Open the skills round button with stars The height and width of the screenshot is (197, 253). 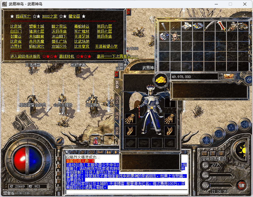pos(231,127)
